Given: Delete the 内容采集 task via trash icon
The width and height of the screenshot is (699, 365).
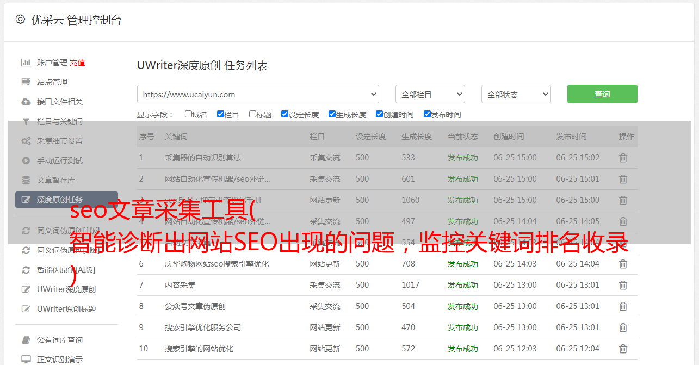Looking at the screenshot, I should click(623, 285).
